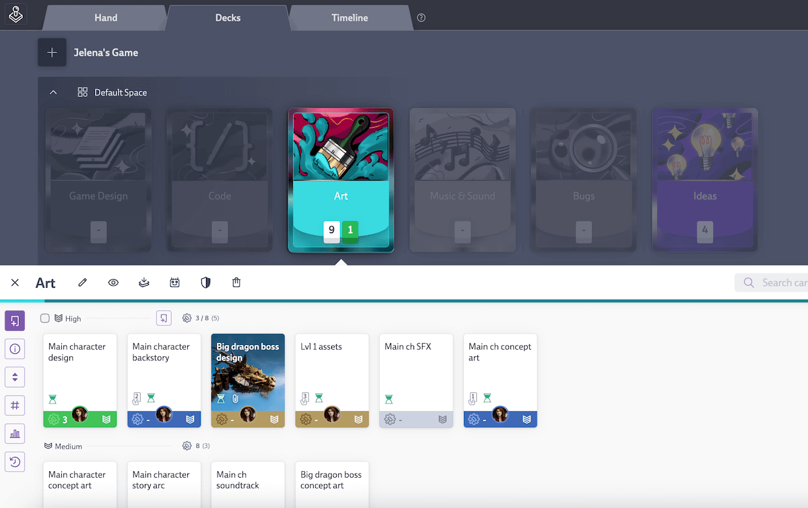Open the Hand tab
This screenshot has height=508, width=808.
[x=104, y=18]
